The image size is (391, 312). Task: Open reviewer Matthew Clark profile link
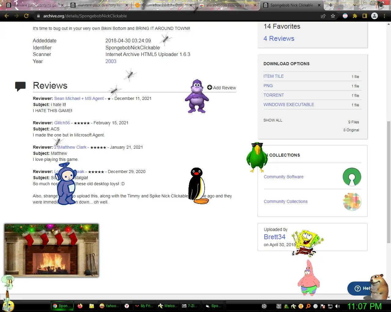click(70, 147)
